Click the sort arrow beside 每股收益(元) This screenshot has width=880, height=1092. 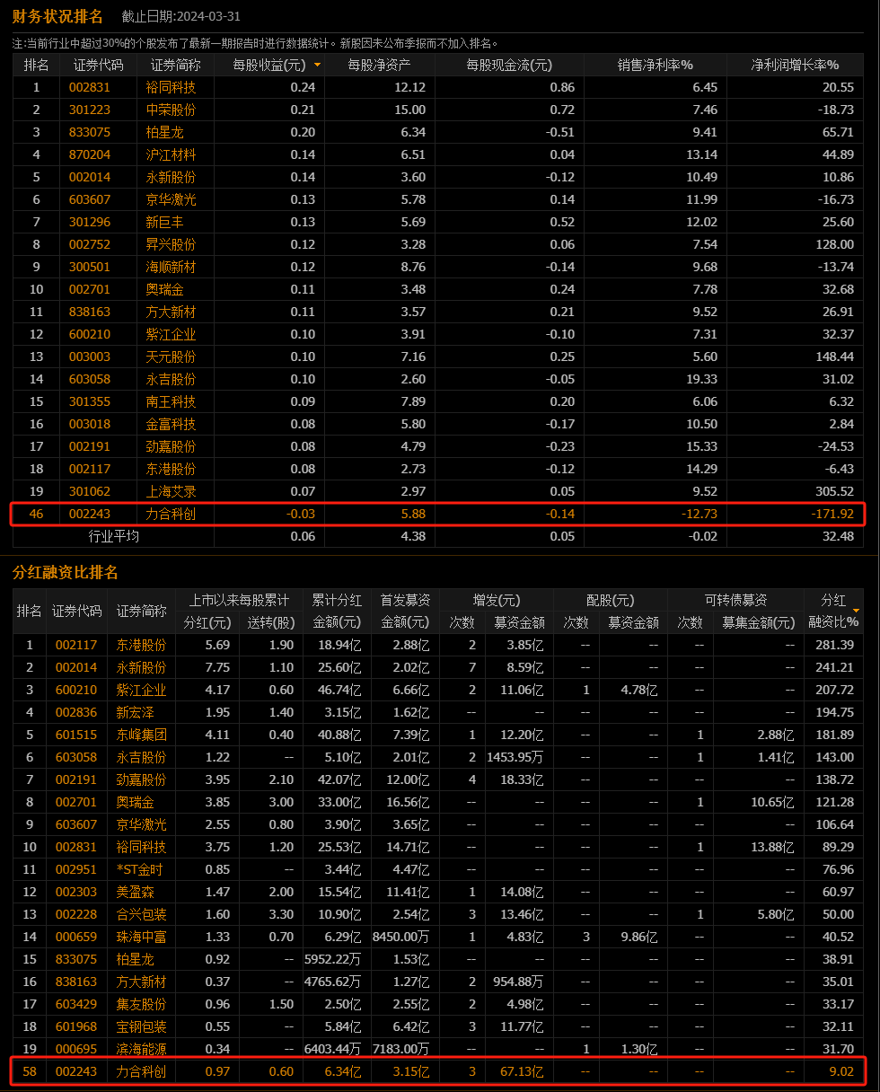316,66
